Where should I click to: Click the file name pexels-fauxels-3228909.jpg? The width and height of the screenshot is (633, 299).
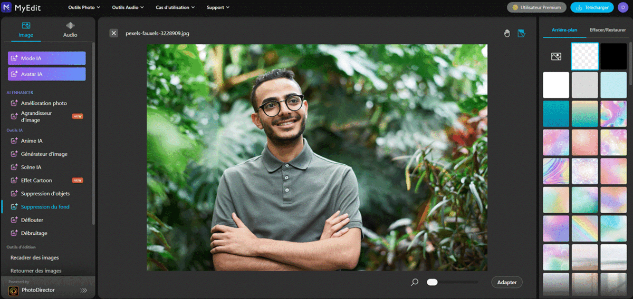[157, 33]
